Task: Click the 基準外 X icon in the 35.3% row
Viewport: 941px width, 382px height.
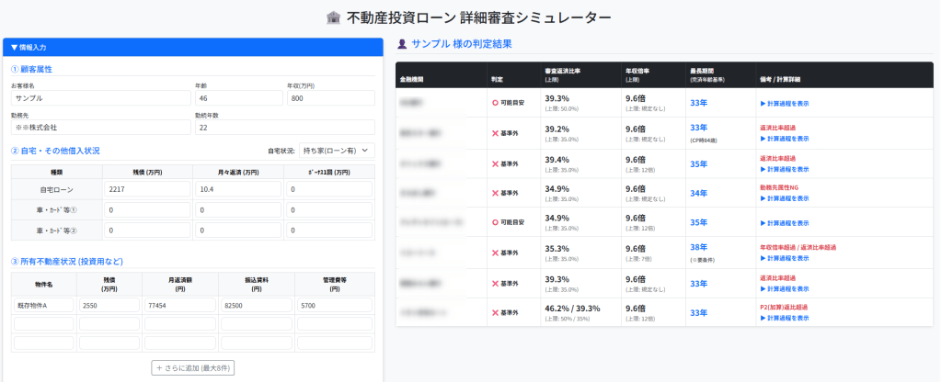Action: [x=495, y=253]
